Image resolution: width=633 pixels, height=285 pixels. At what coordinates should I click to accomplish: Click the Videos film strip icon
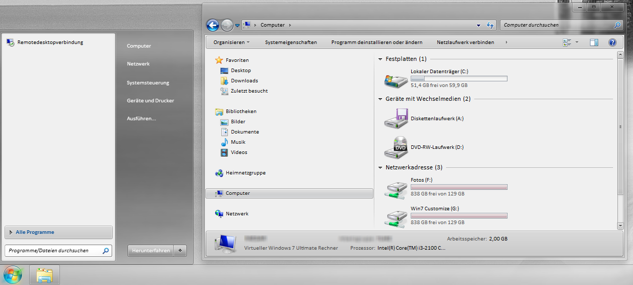click(224, 152)
